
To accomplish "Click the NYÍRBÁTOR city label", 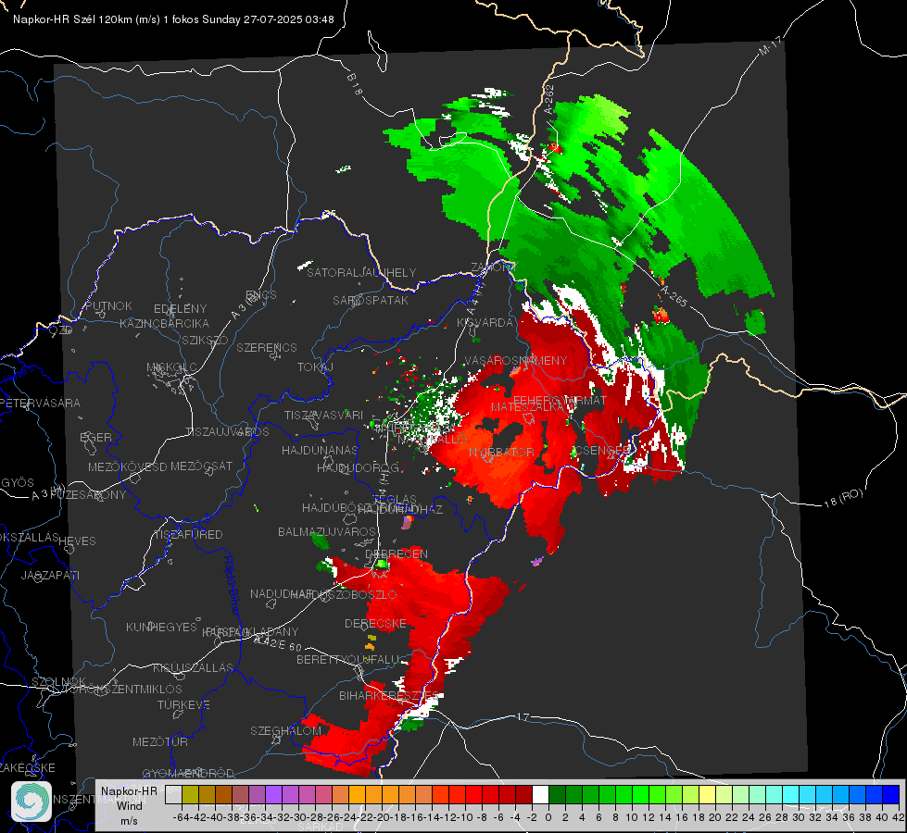I will pyautogui.click(x=501, y=452).
